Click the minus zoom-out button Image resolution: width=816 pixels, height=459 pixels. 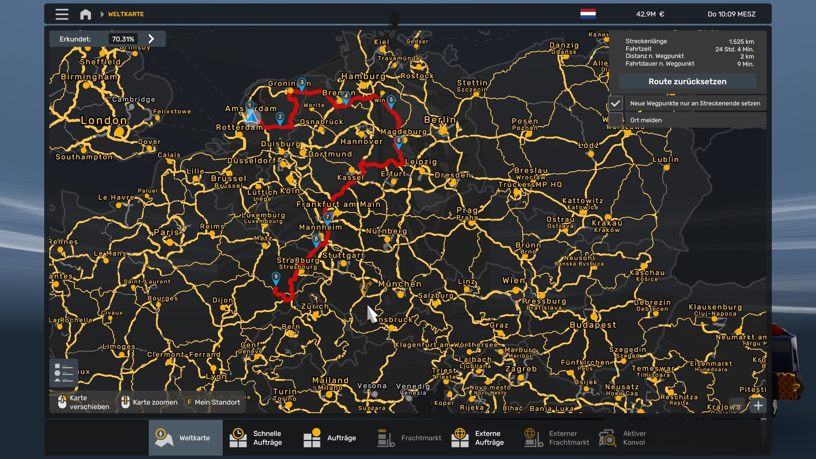737,405
